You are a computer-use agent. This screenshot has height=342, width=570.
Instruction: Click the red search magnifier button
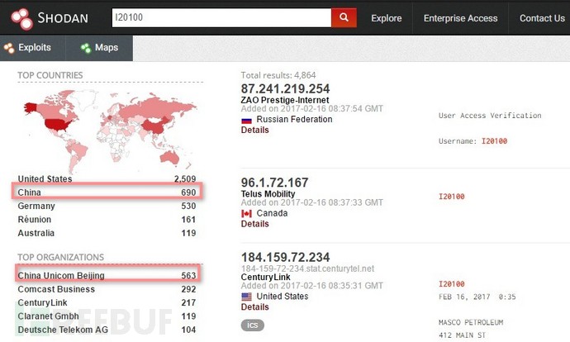[344, 17]
